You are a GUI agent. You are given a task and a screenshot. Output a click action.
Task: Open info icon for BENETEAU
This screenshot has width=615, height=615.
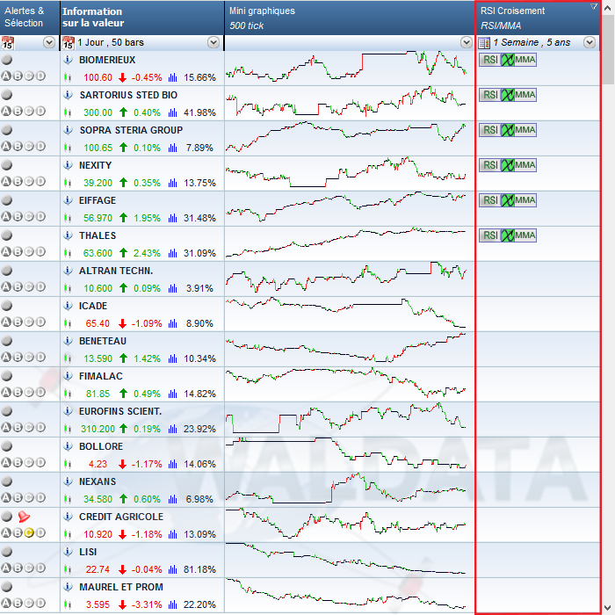point(68,341)
